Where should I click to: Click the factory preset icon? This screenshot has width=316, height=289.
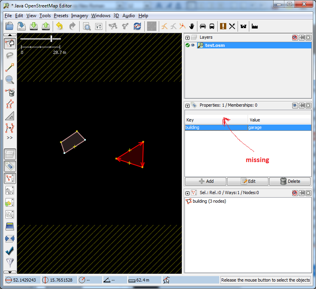pyautogui.click(x=254, y=26)
